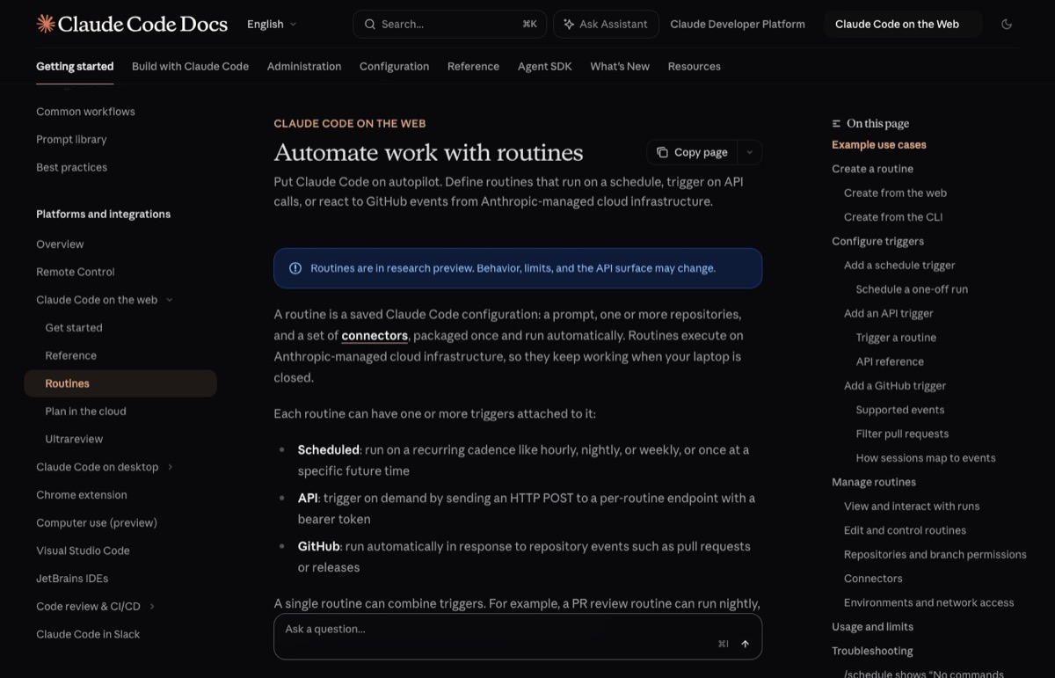1055x678 pixels.
Task: Jump to Add a GitHub trigger
Action: click(x=895, y=386)
